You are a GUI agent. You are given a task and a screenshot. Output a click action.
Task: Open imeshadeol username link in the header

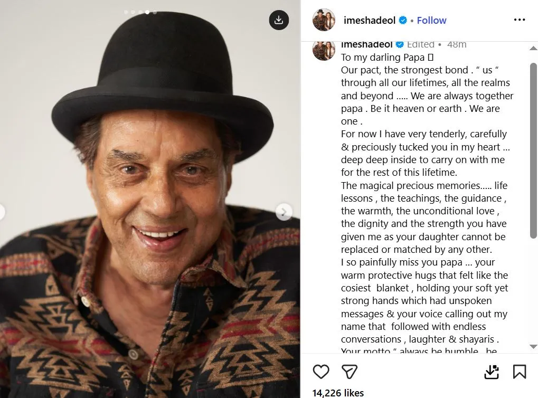pyautogui.click(x=369, y=20)
